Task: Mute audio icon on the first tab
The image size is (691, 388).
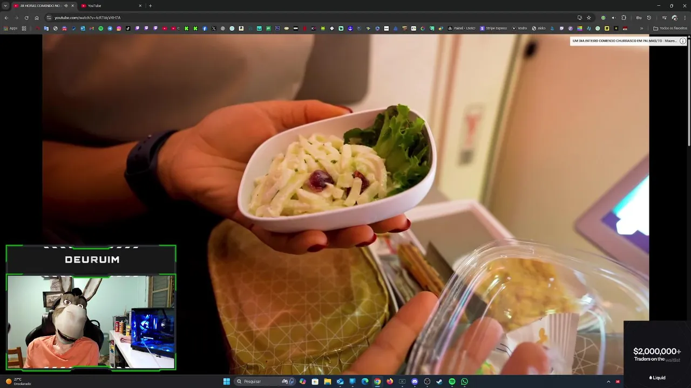Action: point(66,5)
